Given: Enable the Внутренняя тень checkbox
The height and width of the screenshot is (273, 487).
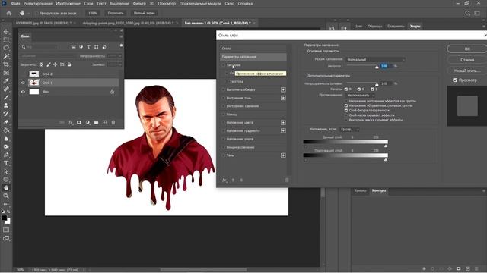Looking at the screenshot, I should (x=223, y=98).
